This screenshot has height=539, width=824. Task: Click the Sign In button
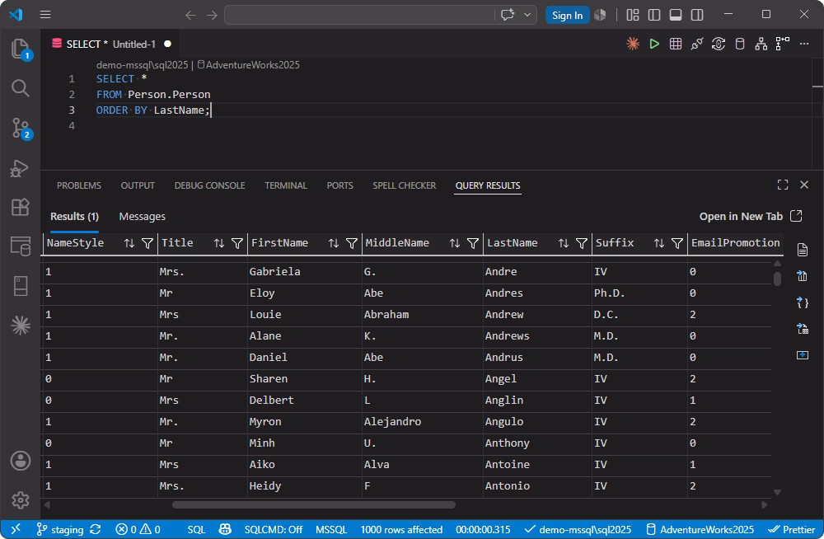point(567,16)
